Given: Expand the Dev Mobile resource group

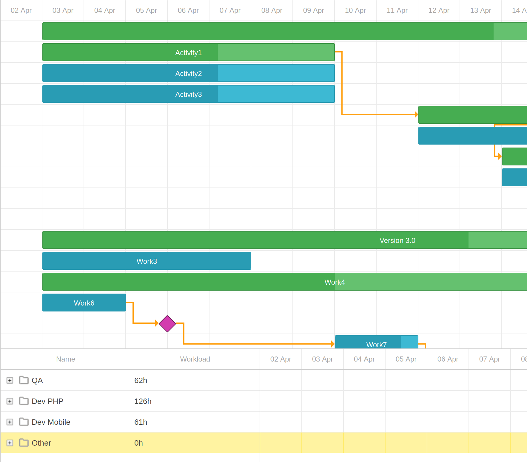Looking at the screenshot, I should pos(10,422).
